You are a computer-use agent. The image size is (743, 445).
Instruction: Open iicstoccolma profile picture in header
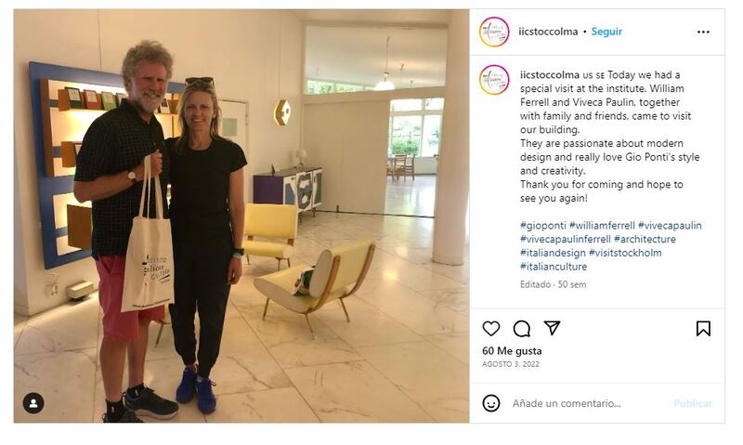494,32
